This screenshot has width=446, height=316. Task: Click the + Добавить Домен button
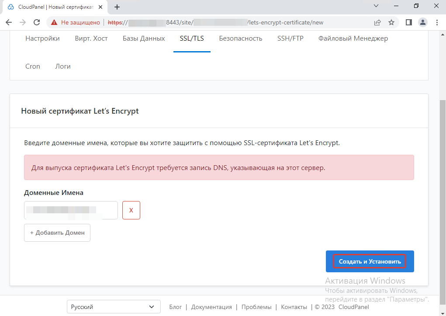57,233
